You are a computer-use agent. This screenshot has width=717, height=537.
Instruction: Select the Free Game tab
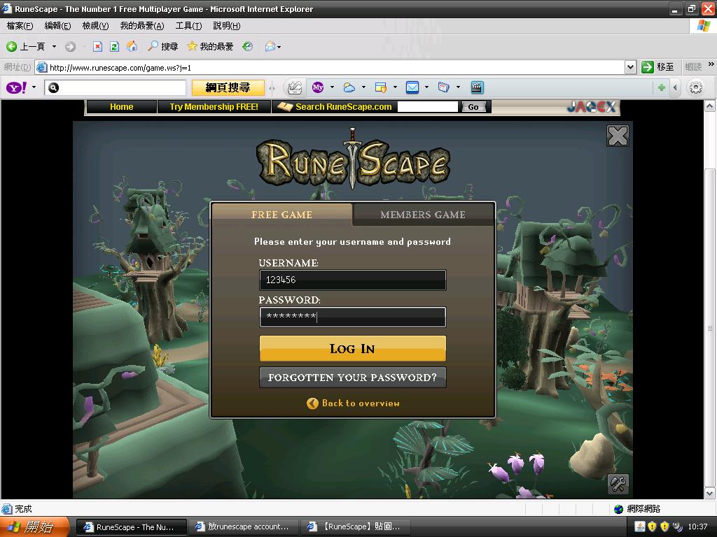pyautogui.click(x=281, y=215)
